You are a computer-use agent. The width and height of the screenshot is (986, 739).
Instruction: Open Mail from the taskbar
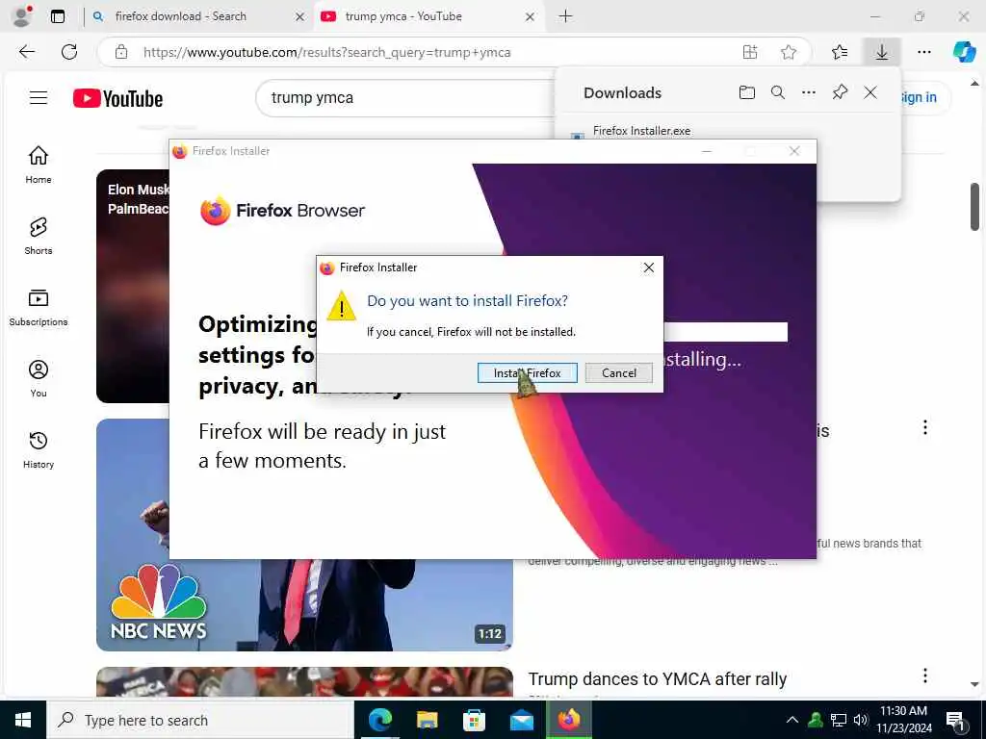[521, 720]
